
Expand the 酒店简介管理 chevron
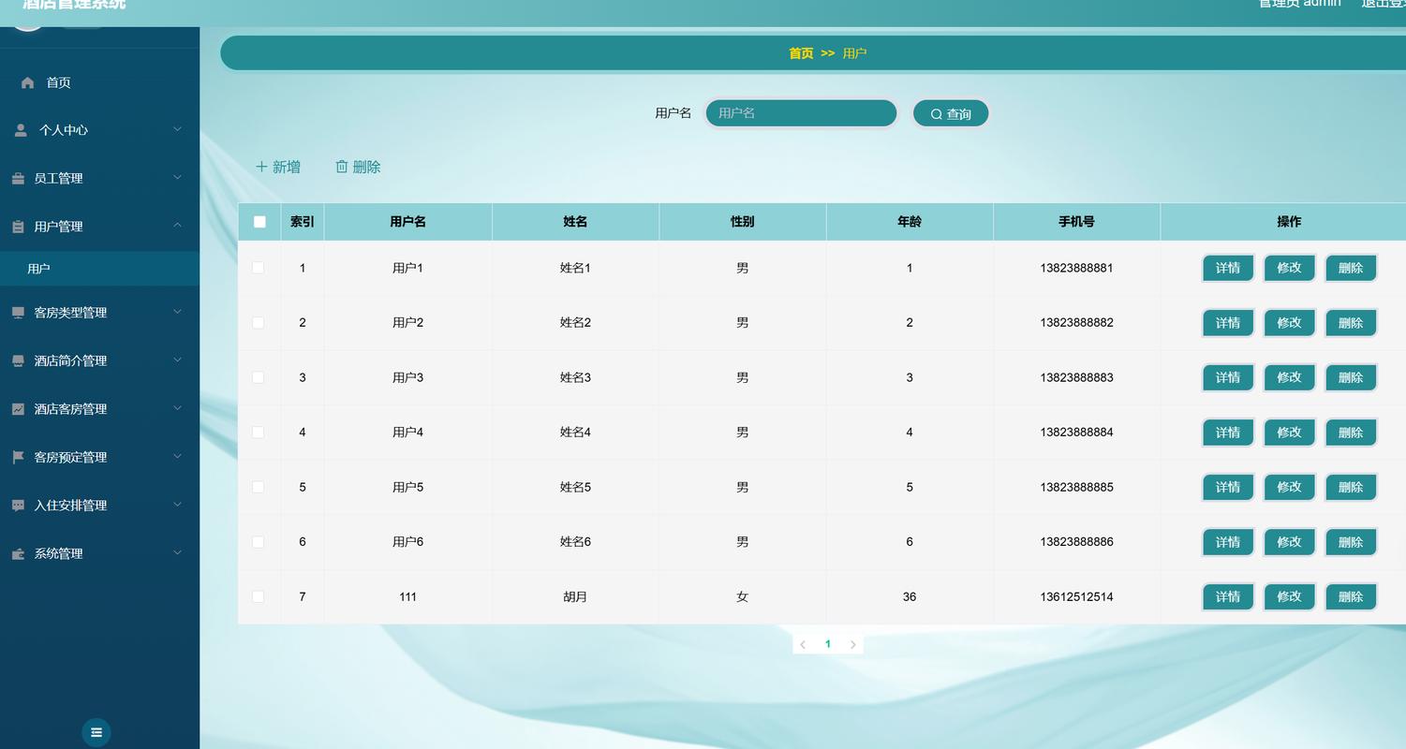click(x=177, y=360)
